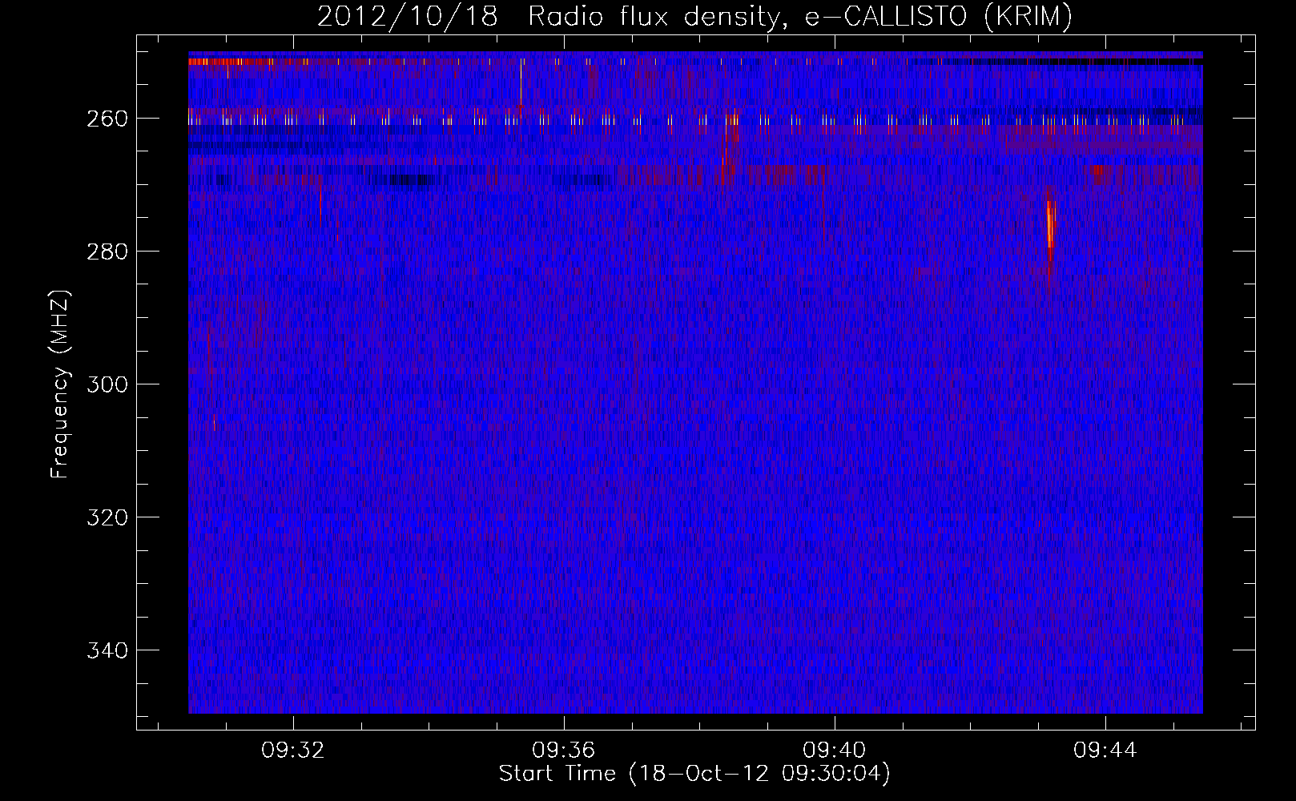Screen dimensions: 1296x801
Task: Click the 'Start Time (18-Oct-12 09:30:04)' label
Action: 694,774
